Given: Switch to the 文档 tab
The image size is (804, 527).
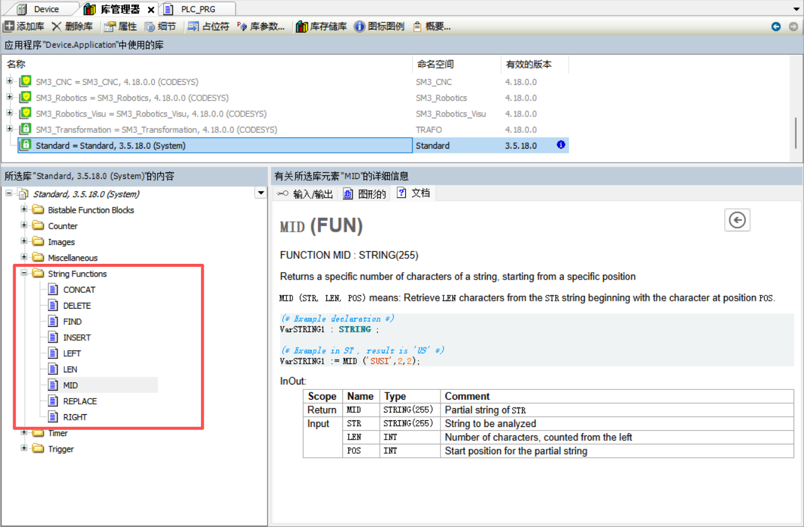Looking at the screenshot, I should [x=413, y=193].
